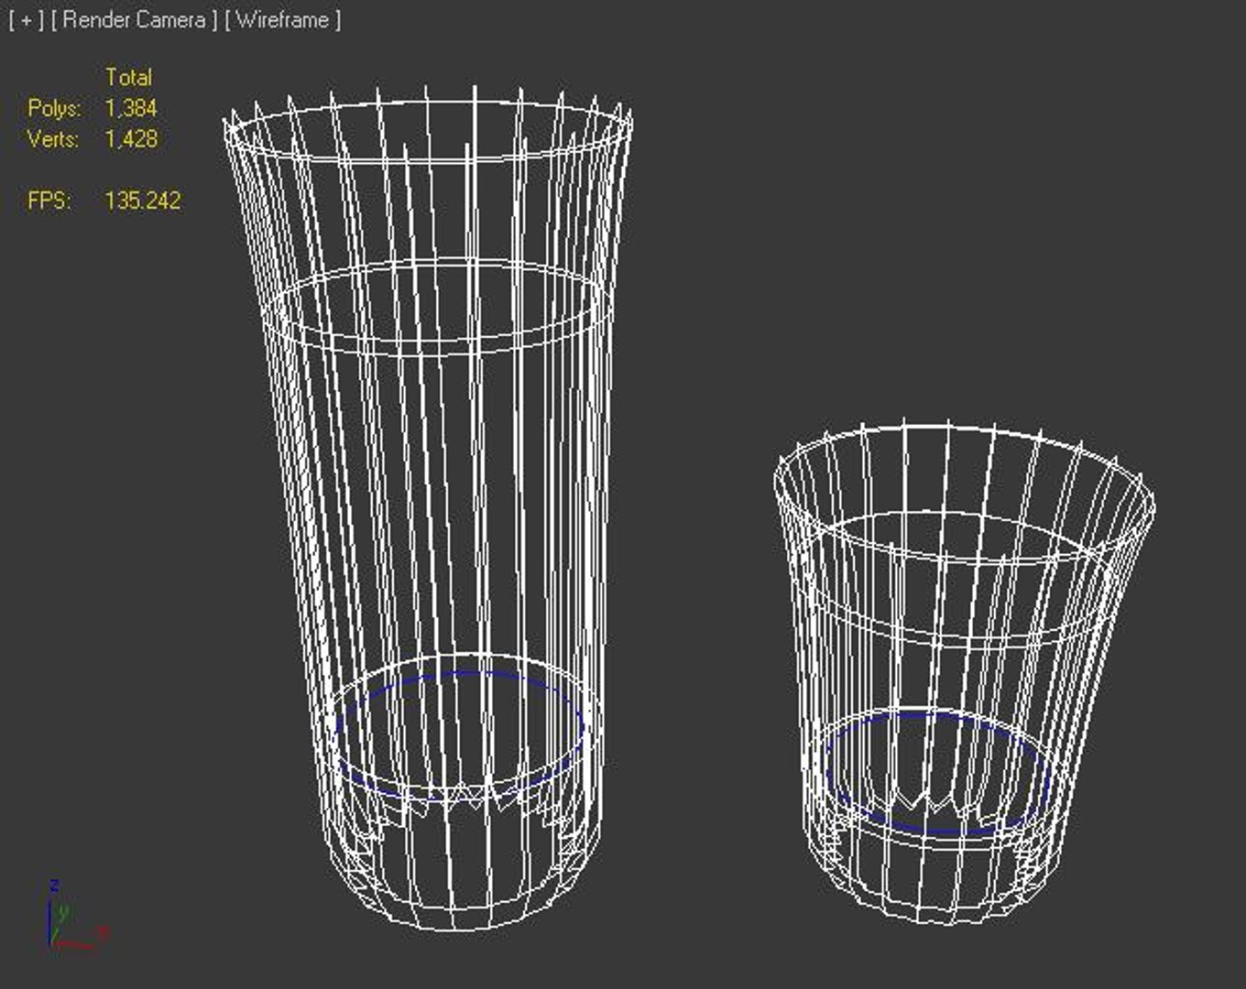Click the FPS: label
Viewport: 1246px width, 989px height.
(49, 201)
